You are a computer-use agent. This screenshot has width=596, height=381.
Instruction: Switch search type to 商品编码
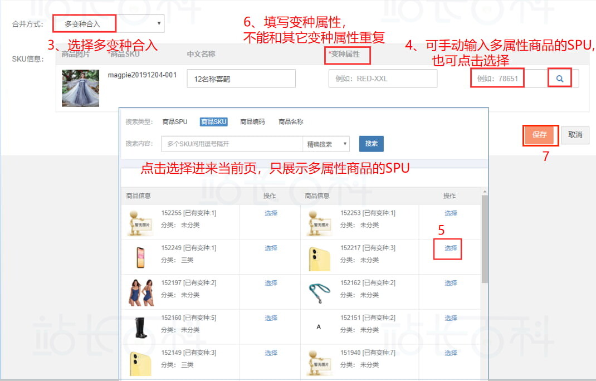click(252, 121)
